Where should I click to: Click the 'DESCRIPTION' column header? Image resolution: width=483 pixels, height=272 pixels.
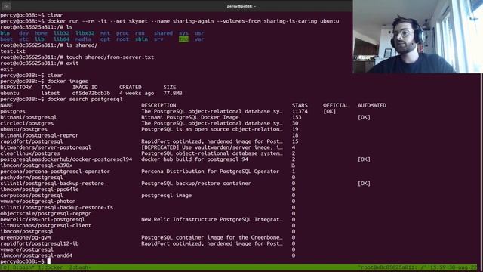click(158, 106)
